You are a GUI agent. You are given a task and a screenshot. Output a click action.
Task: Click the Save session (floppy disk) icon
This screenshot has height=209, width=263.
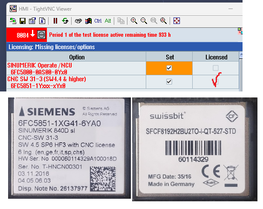23,21
